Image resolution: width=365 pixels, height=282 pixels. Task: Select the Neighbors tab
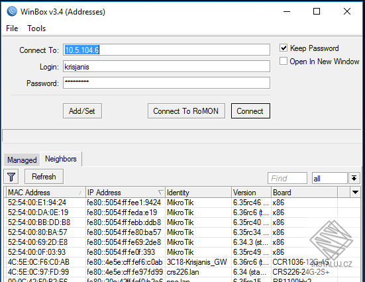point(61,159)
